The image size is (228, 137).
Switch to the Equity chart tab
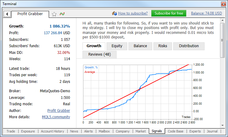[x=117, y=46]
